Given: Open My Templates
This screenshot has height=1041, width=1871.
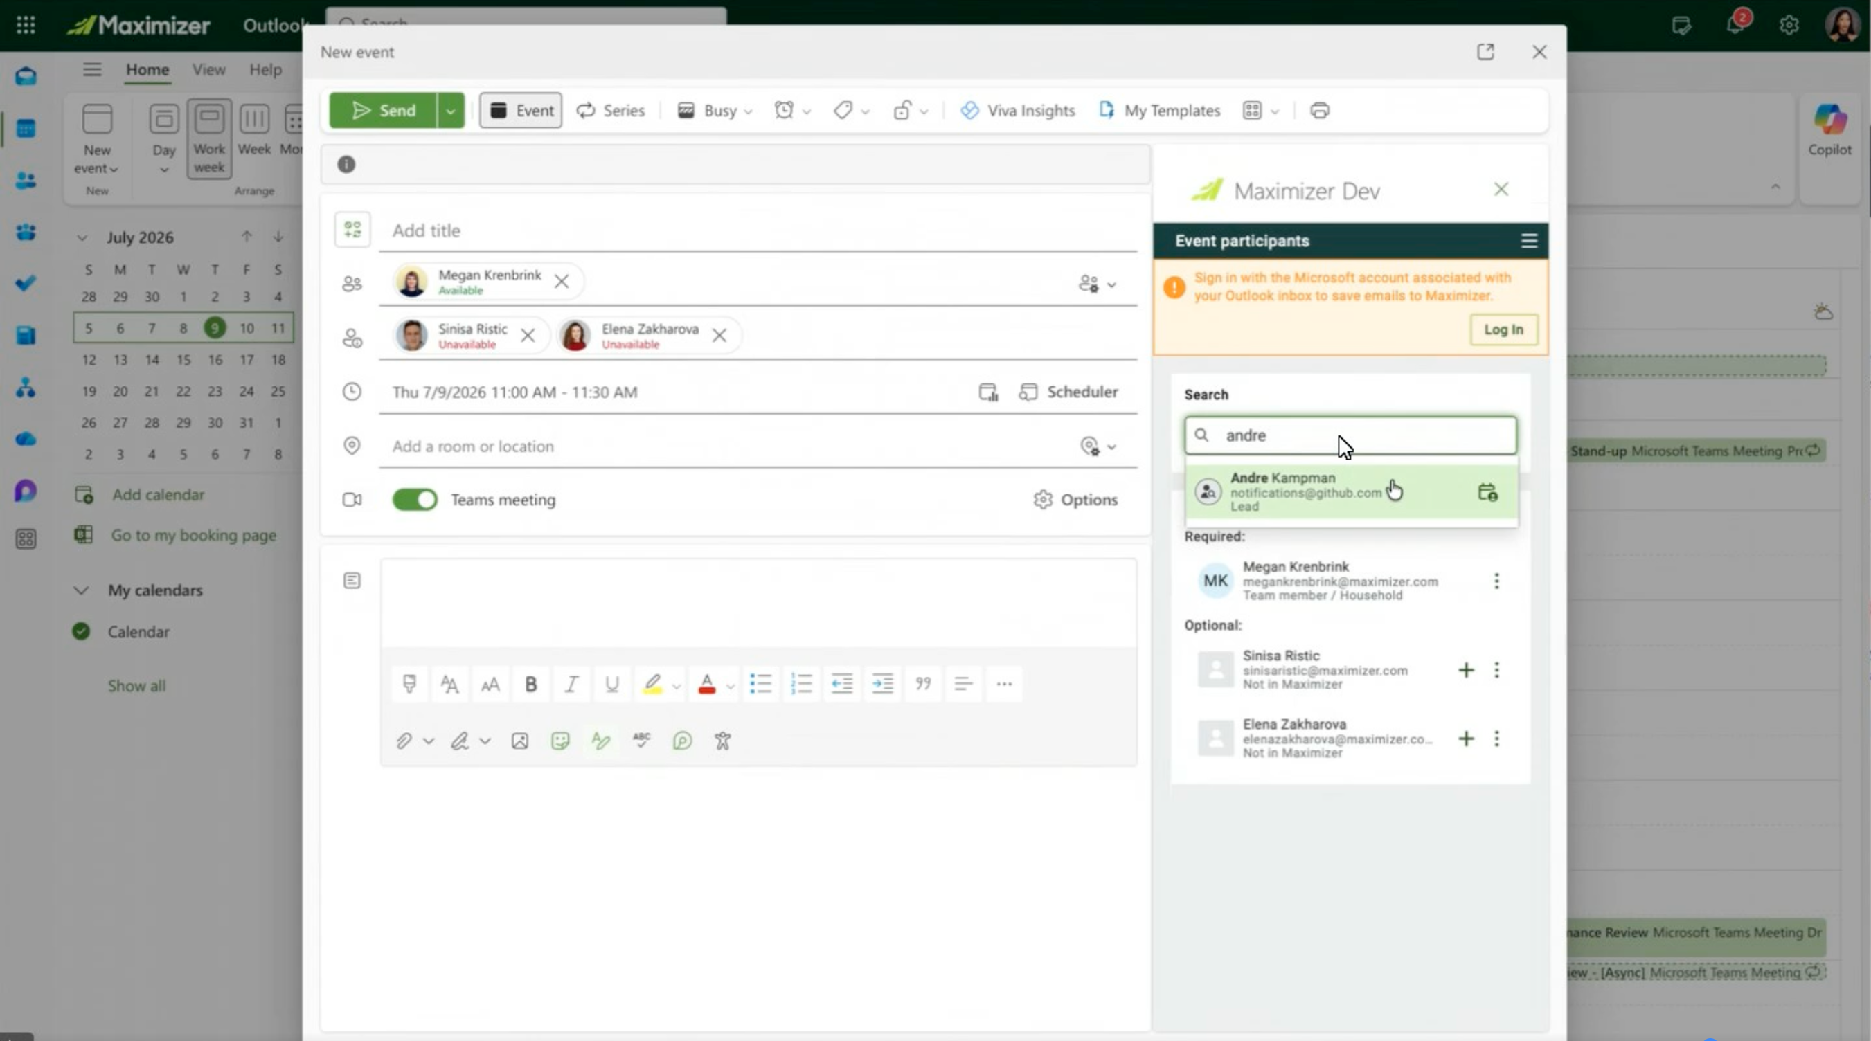Looking at the screenshot, I should pos(1159,110).
